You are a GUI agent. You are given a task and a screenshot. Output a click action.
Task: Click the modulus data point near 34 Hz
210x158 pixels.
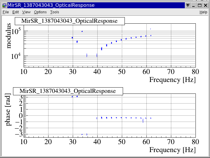pyautogui.click(x=82, y=31)
